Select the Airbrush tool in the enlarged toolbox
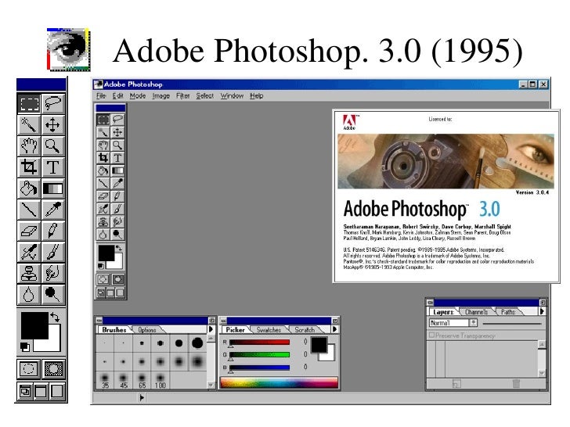Image resolution: width=570 pixels, height=427 pixels. coord(30,253)
